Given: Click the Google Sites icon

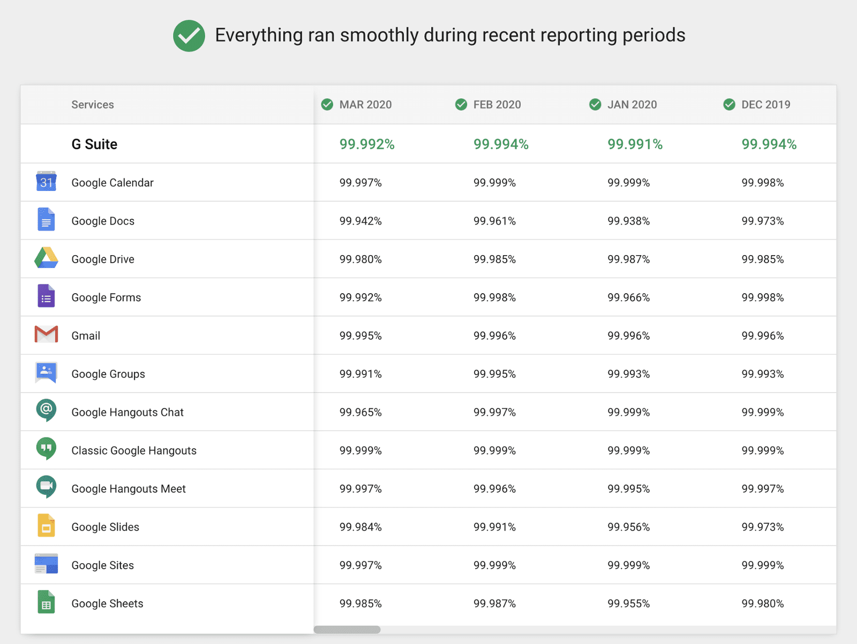Looking at the screenshot, I should [x=46, y=564].
